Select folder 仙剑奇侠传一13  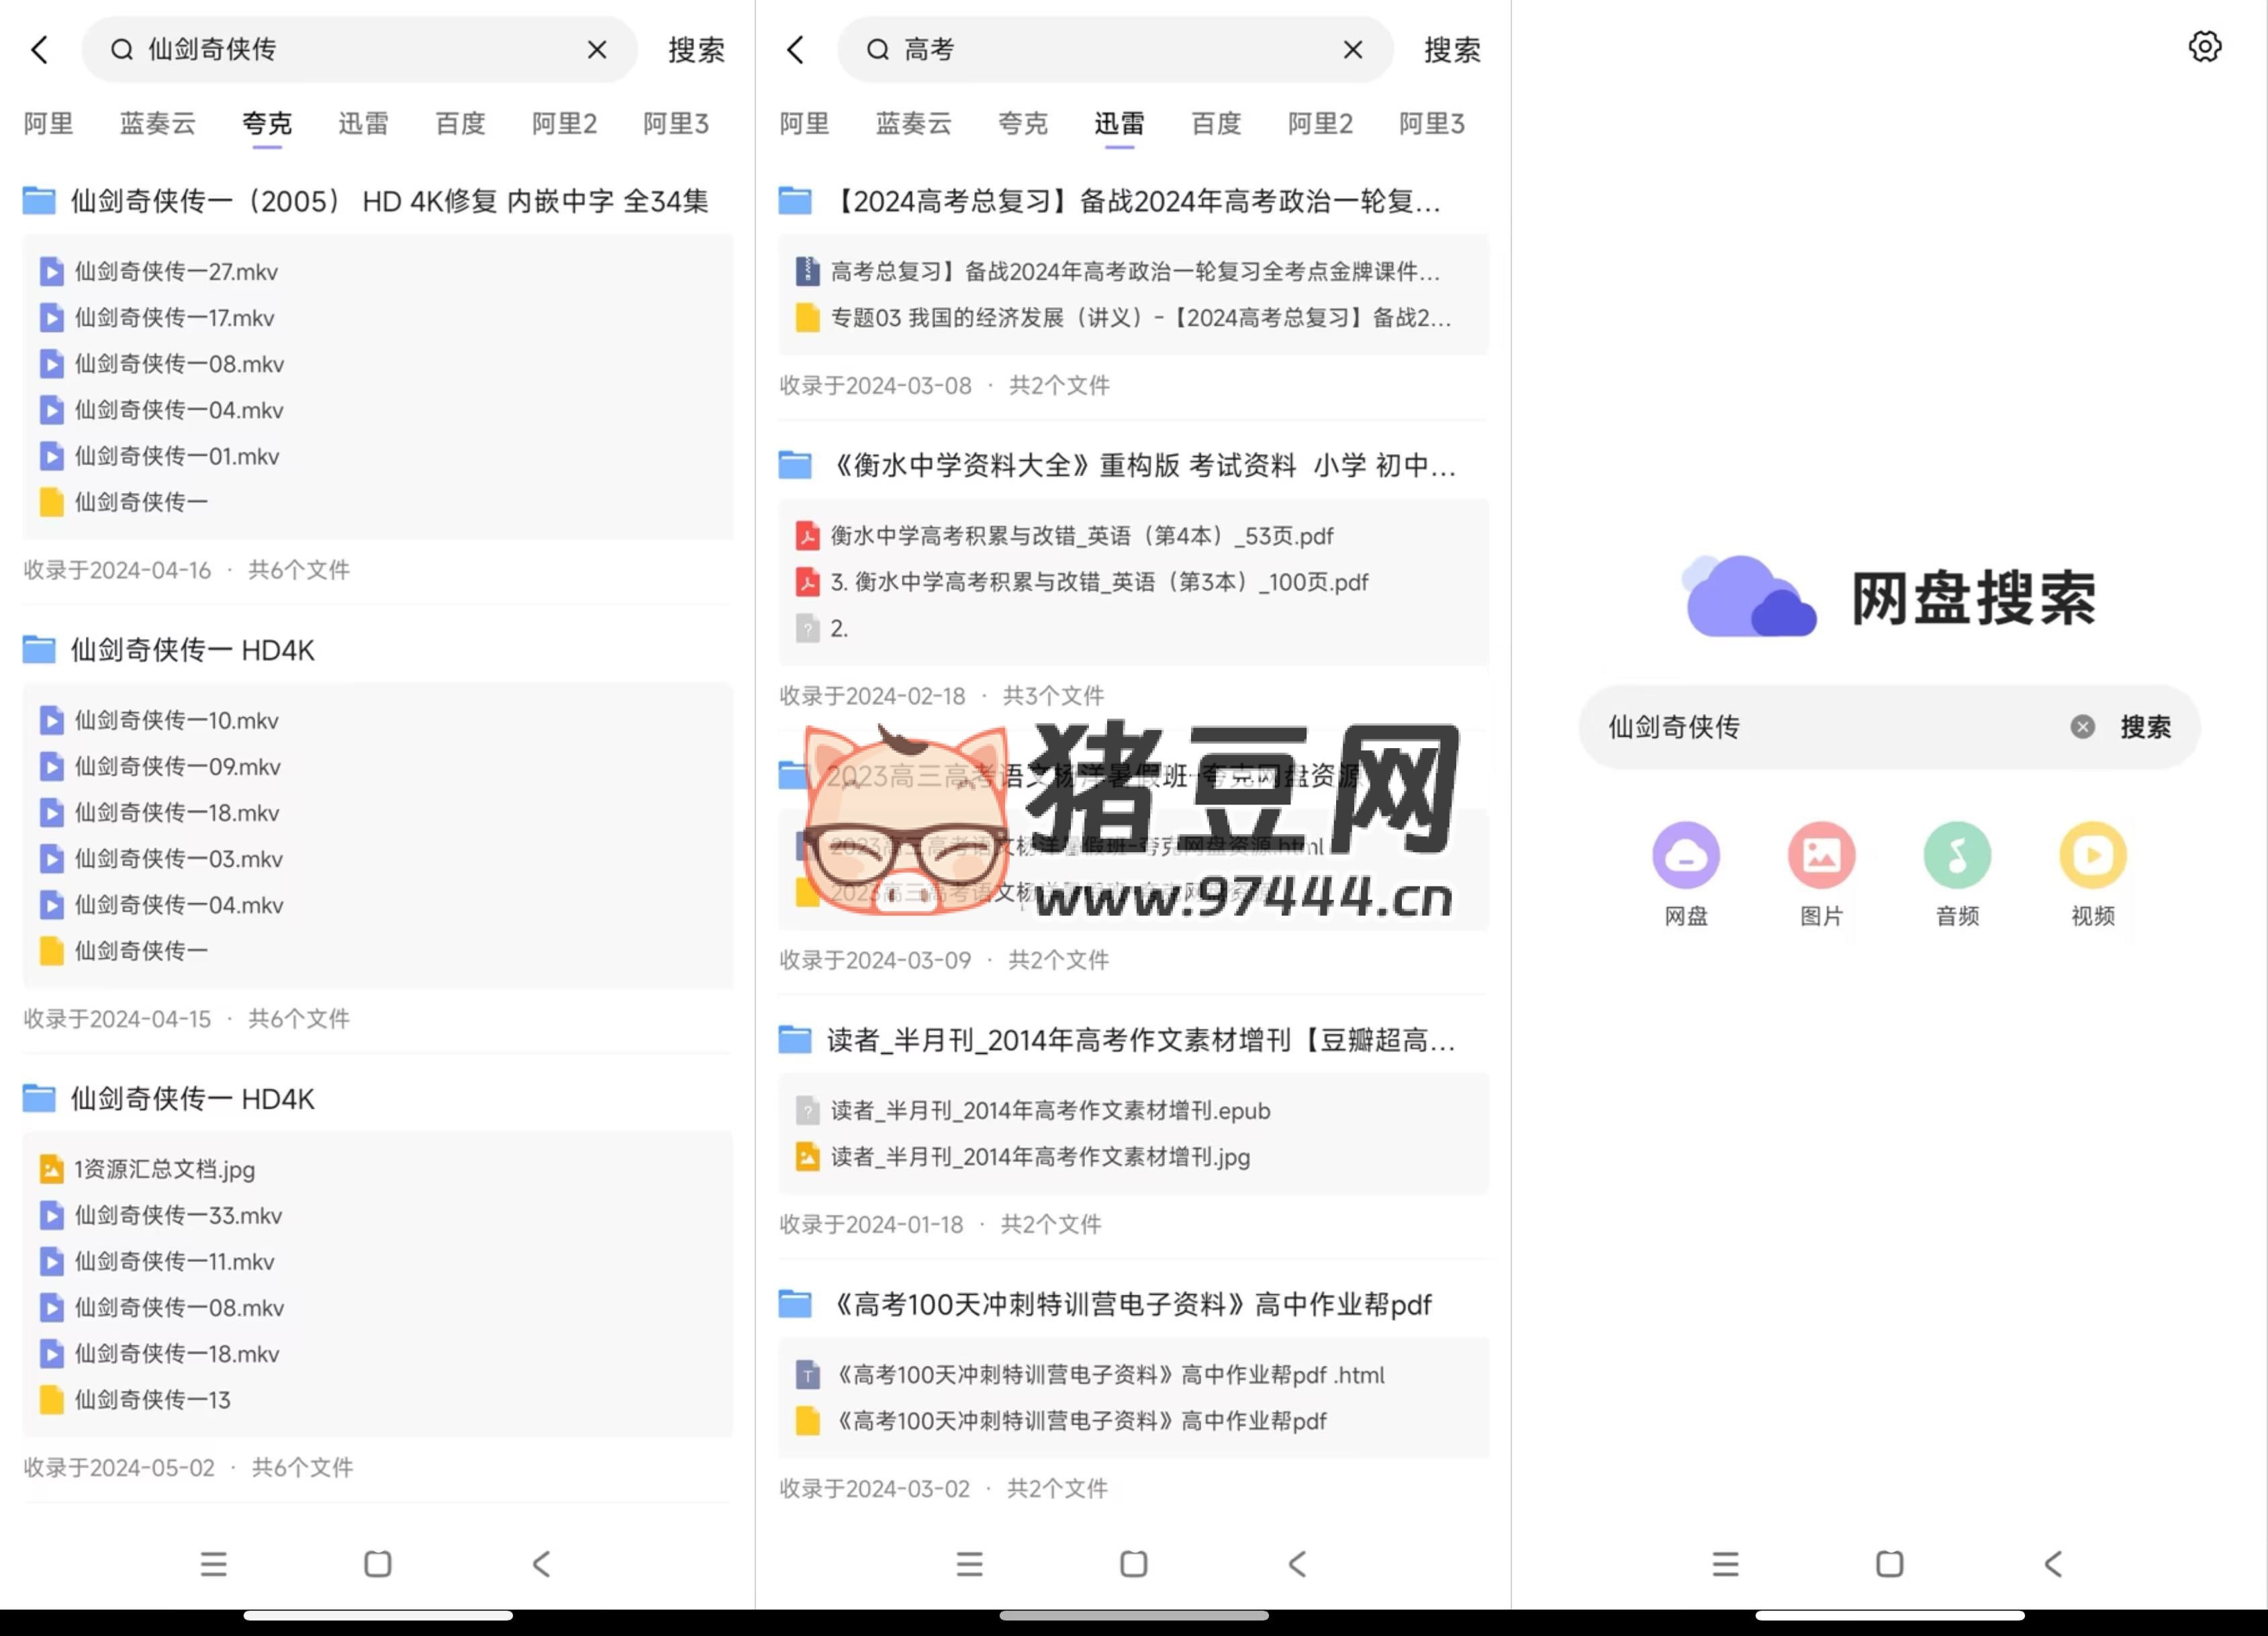pos(153,1400)
